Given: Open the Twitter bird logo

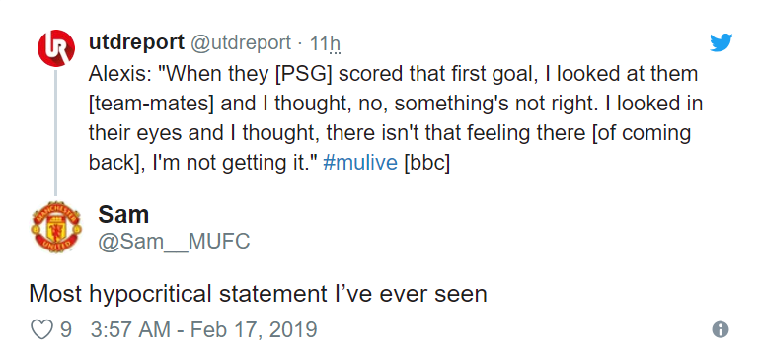Looking at the screenshot, I should [721, 42].
